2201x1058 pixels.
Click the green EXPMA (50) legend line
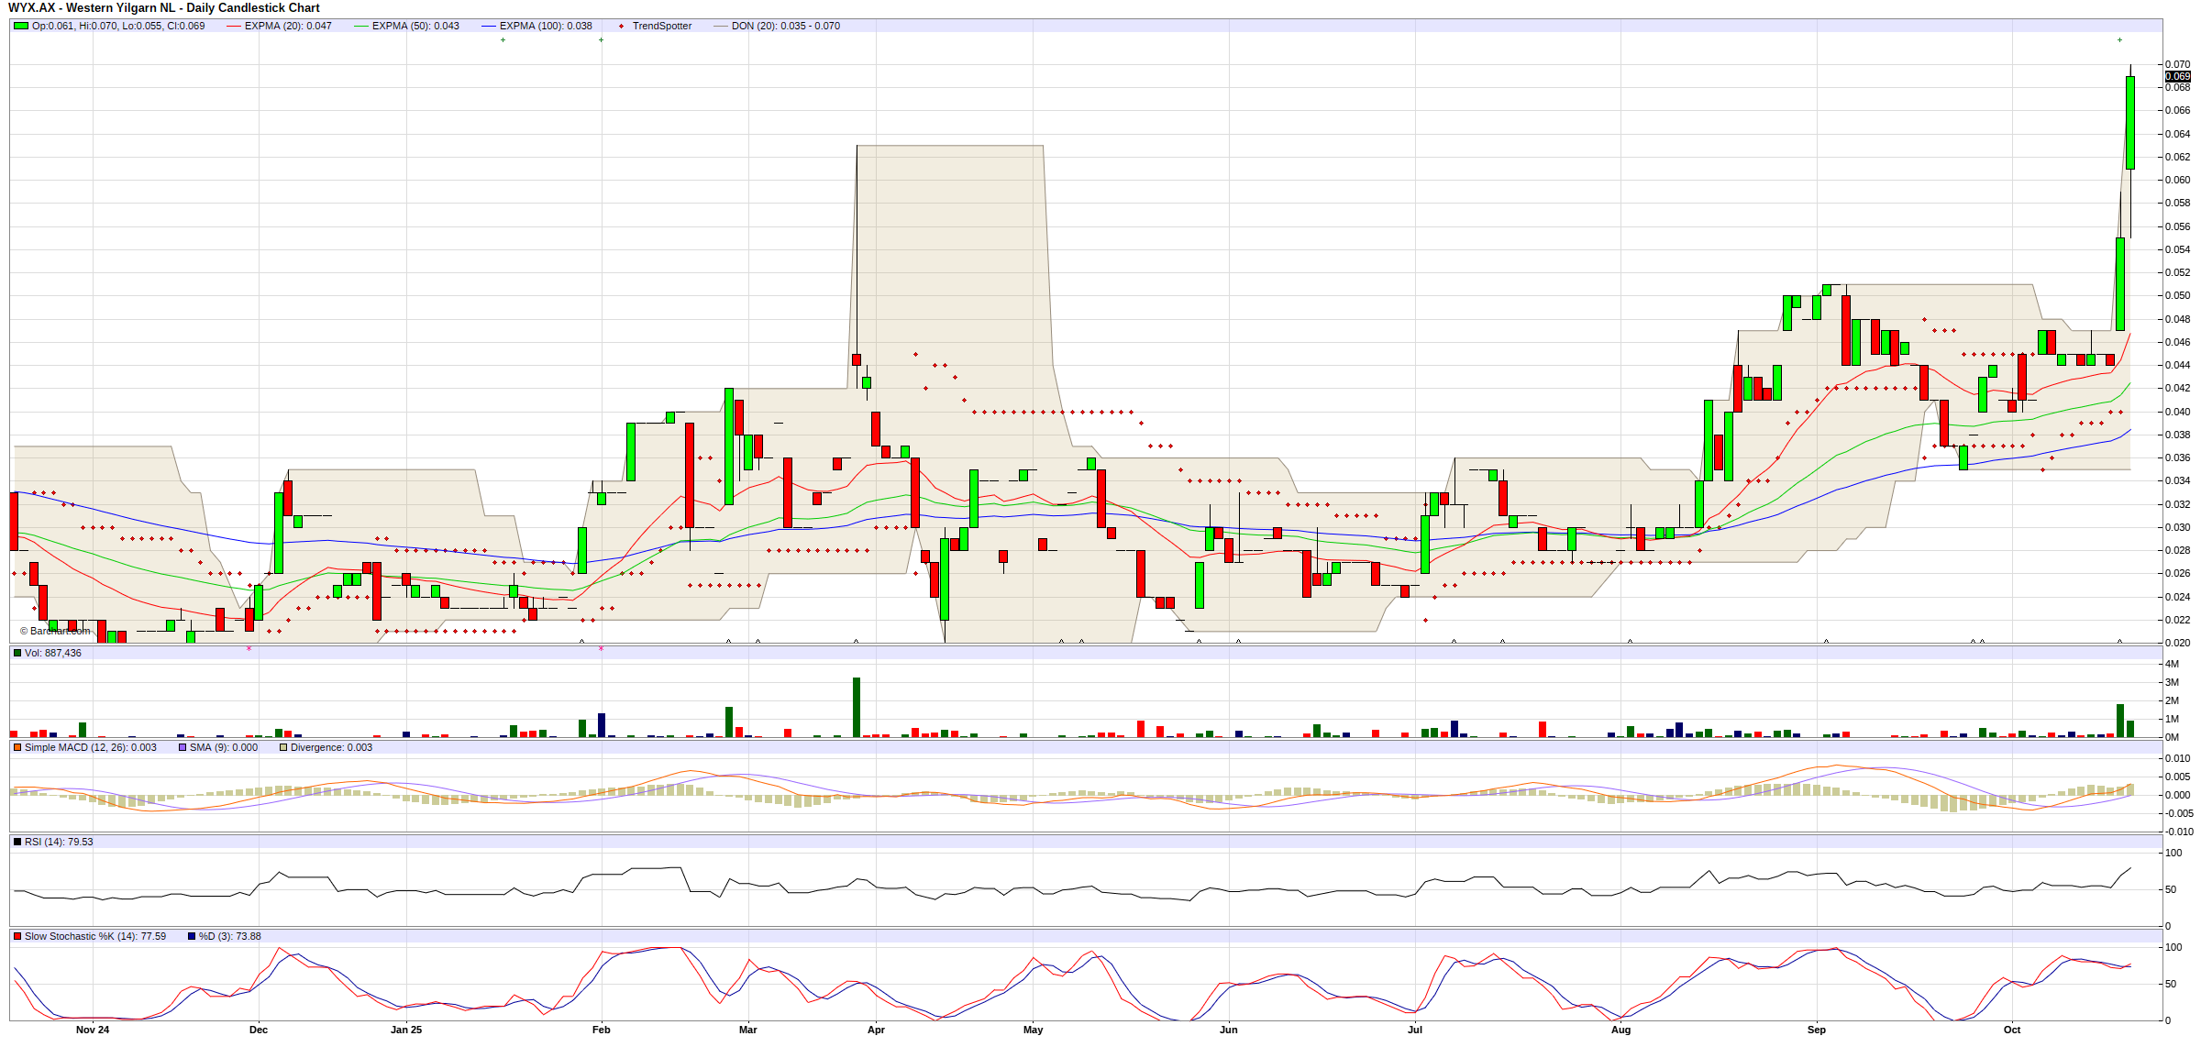(x=361, y=26)
